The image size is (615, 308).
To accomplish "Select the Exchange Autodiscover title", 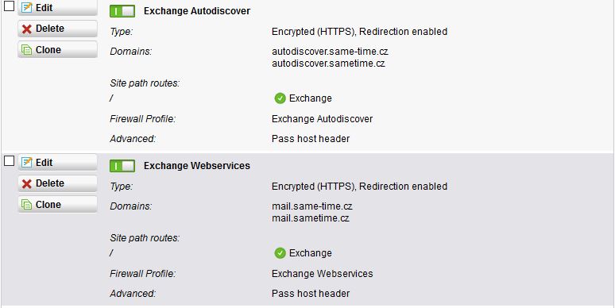I will tap(197, 11).
